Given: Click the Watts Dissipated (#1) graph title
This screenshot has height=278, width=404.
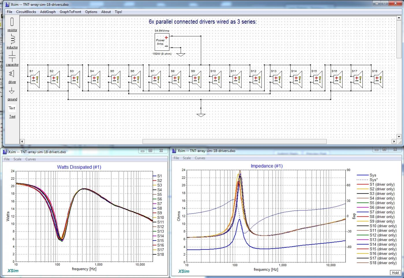Looking at the screenshot, I should click(79, 167).
